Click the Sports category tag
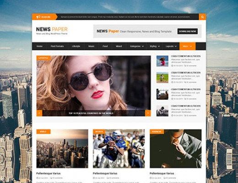 [99, 132]
